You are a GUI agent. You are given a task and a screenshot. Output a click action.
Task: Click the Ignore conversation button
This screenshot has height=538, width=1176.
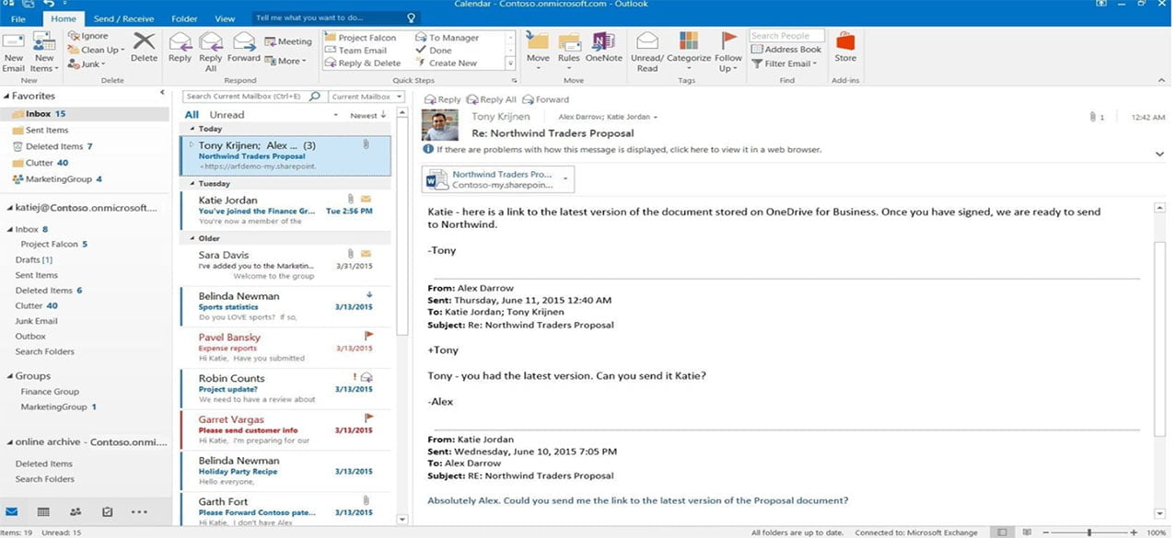(87, 36)
